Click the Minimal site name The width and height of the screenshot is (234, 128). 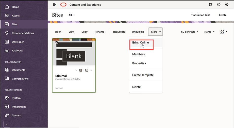click(x=61, y=76)
